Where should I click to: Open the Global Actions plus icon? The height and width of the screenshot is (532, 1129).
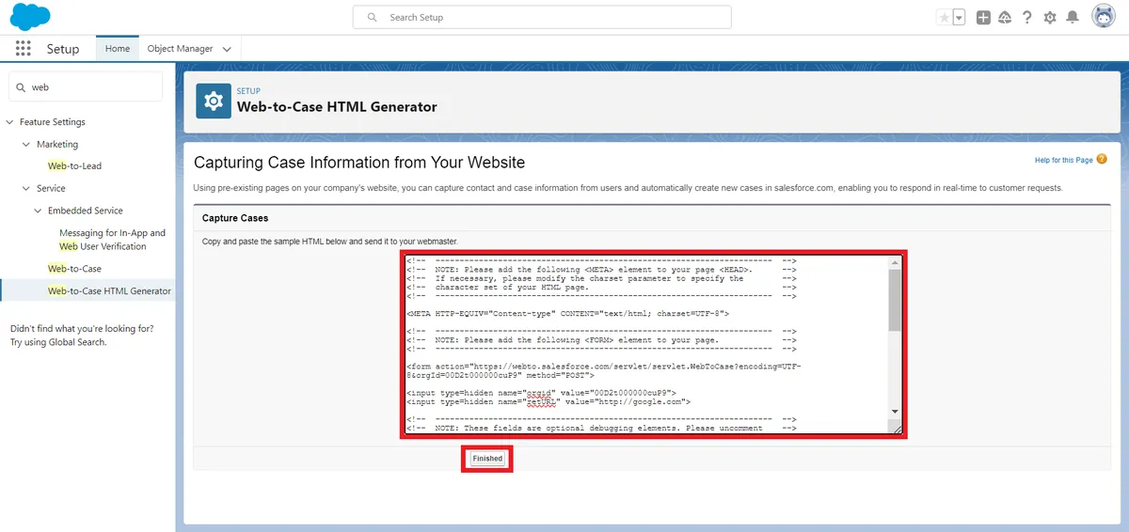pyautogui.click(x=983, y=18)
